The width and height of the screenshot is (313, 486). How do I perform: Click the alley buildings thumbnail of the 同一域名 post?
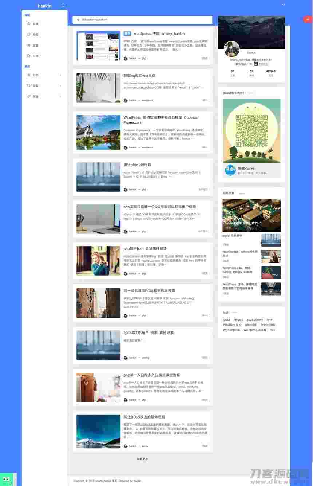pos(98,303)
